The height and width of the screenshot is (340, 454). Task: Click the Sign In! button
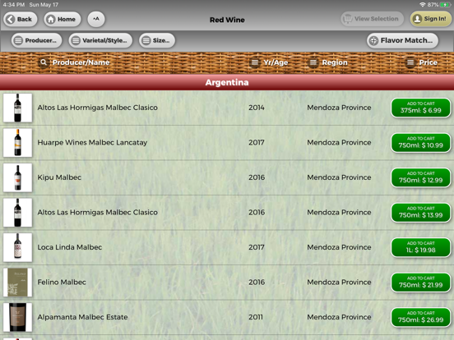coord(430,19)
